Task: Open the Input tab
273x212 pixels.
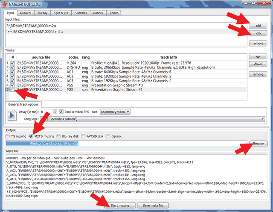Action: point(10,13)
